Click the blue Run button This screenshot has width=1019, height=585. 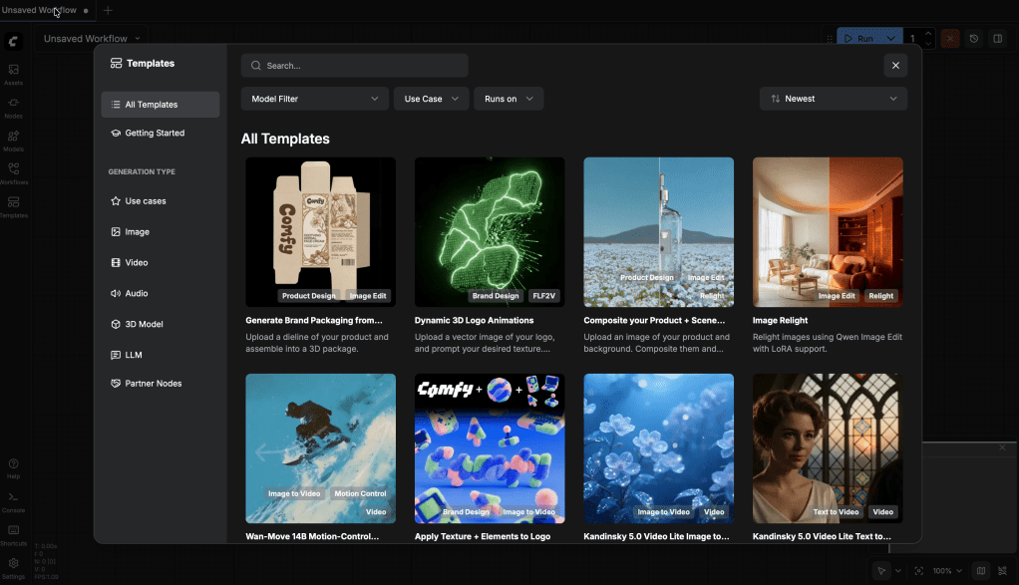(x=857, y=39)
